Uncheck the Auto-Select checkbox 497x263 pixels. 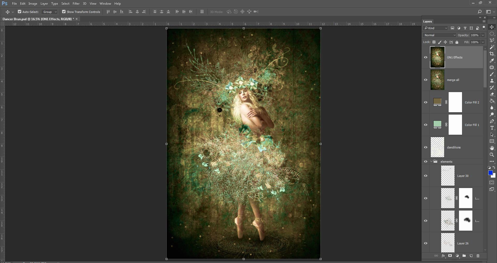tap(19, 12)
